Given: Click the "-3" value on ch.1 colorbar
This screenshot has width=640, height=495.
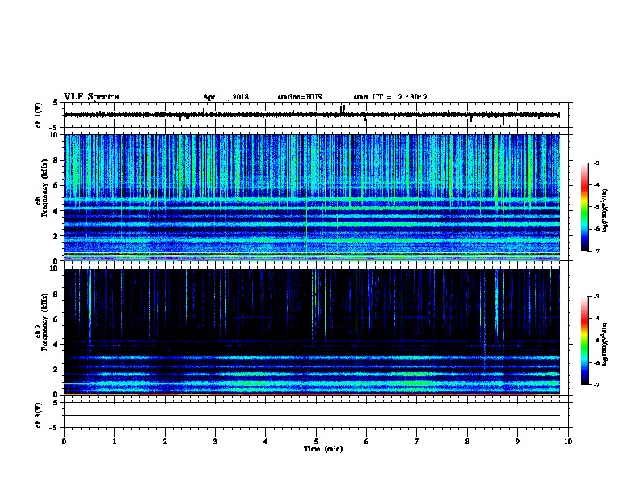Looking at the screenshot, I should click(596, 163).
